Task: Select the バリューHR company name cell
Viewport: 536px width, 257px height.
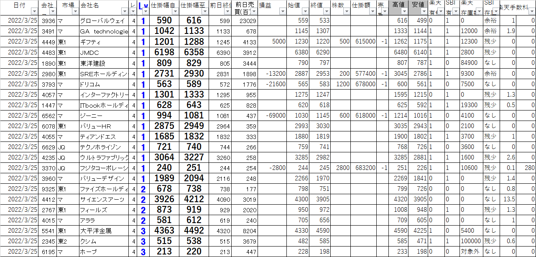Action: (x=104, y=126)
